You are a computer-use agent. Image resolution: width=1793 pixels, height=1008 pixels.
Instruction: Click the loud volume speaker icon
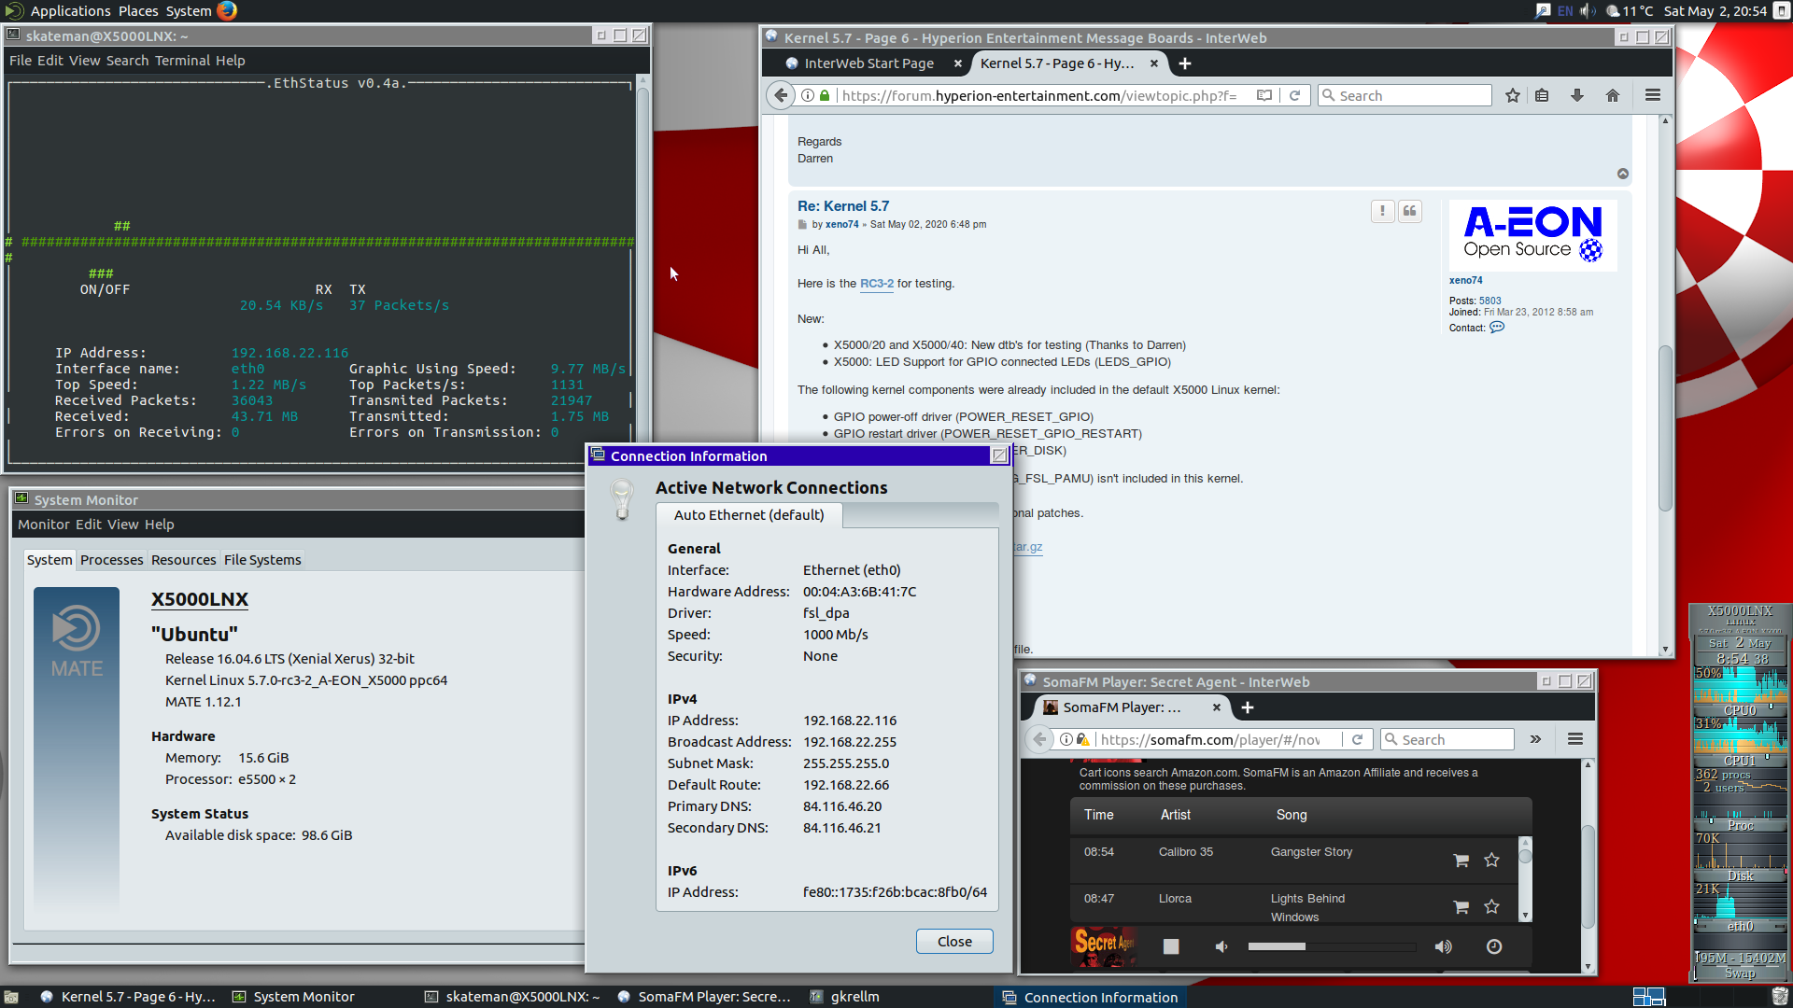click(1443, 946)
